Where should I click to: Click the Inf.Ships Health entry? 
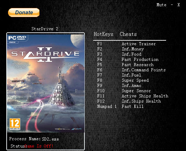coord(141,101)
